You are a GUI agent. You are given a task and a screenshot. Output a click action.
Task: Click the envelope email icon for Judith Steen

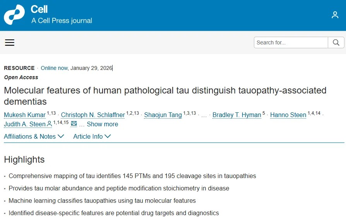74,124
